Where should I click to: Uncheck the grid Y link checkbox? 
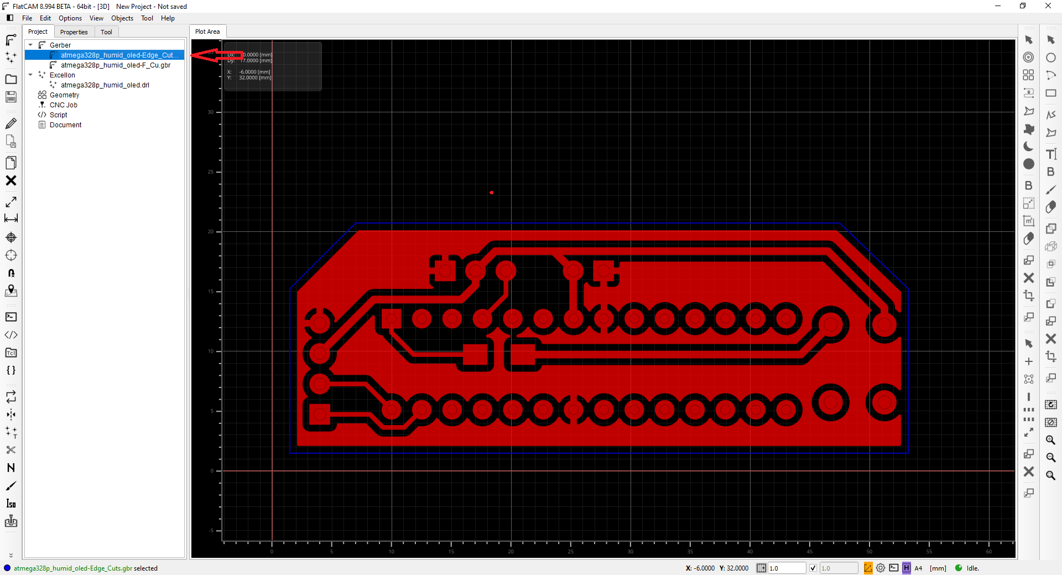pyautogui.click(x=813, y=568)
